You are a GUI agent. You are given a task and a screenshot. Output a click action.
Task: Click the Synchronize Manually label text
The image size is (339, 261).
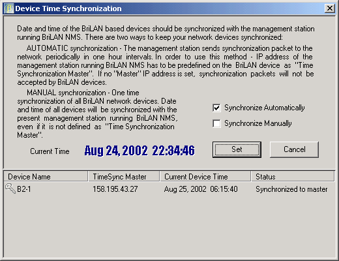(258, 123)
